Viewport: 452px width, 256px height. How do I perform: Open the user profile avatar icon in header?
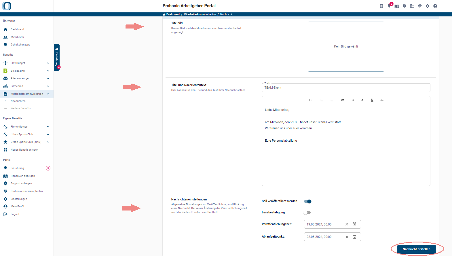tap(435, 6)
